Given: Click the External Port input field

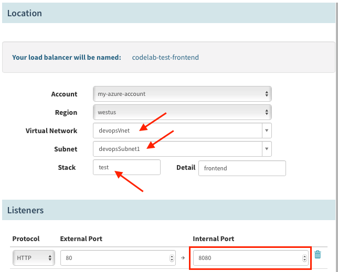Looking at the screenshot, I should coord(118,257).
